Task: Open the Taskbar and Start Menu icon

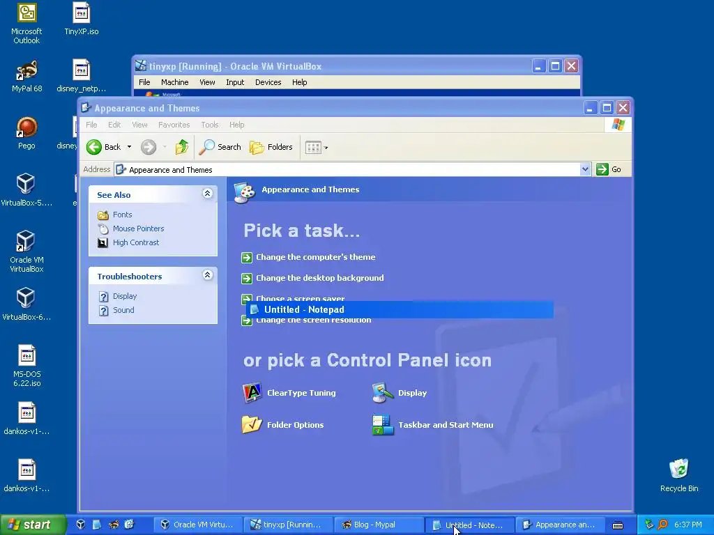Action: [x=432, y=425]
